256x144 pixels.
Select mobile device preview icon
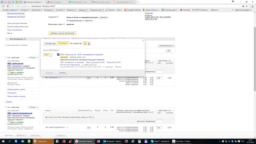(x=89, y=44)
